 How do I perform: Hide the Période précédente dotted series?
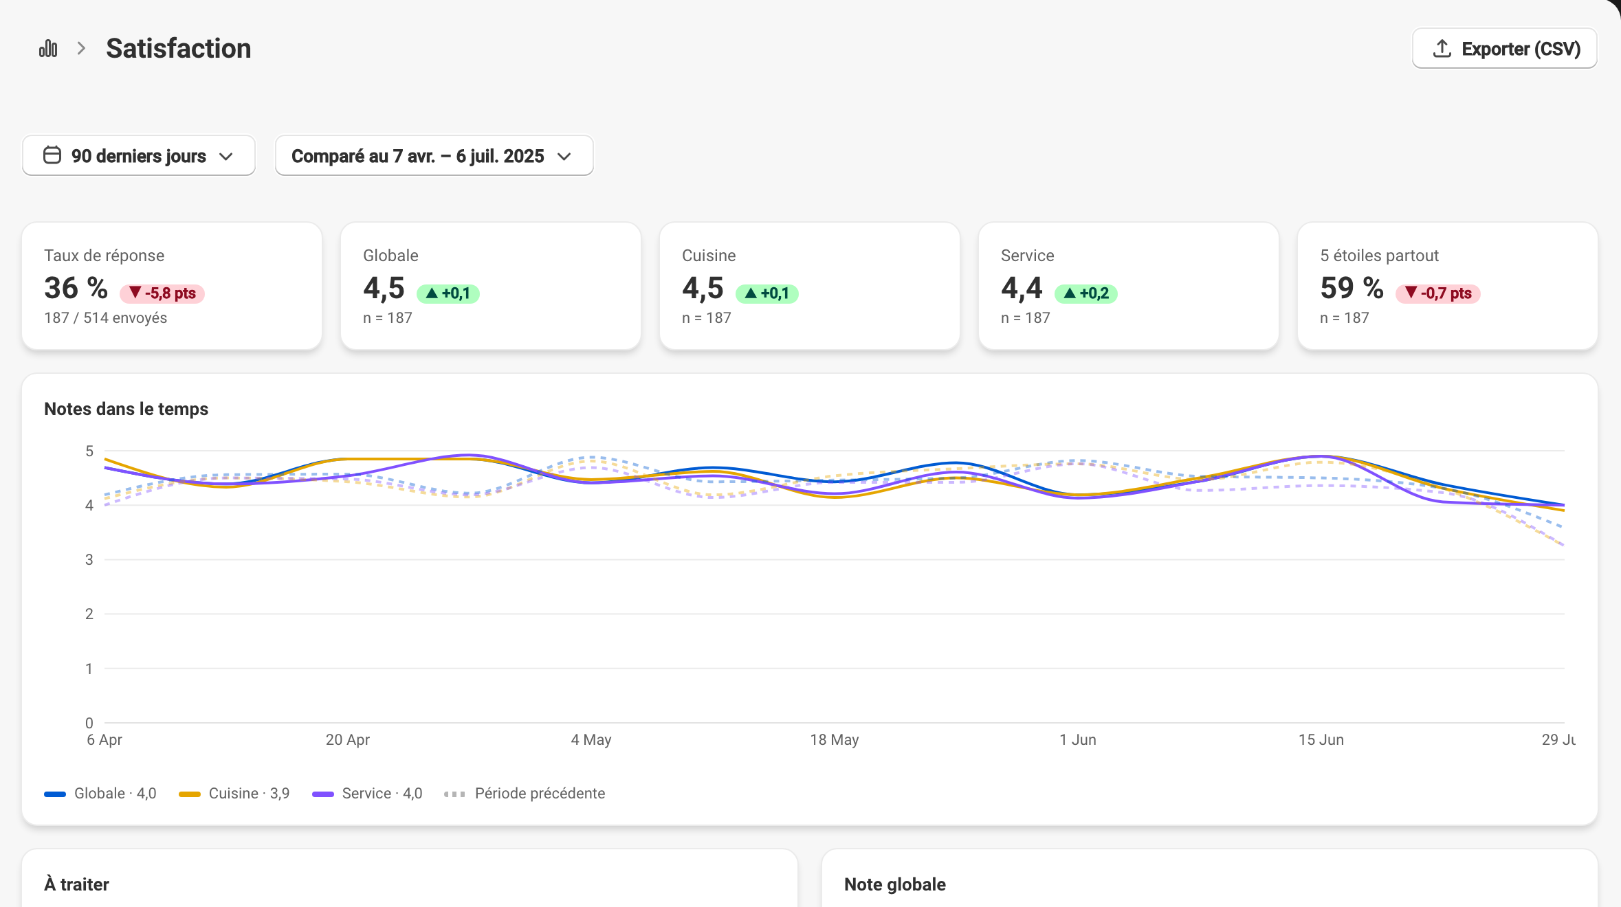coord(525,794)
